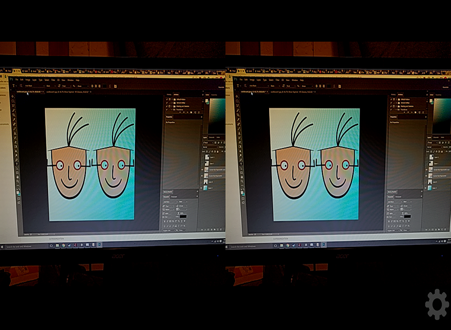This screenshot has height=330, width=451.
Task: Click center-align text icon in left view
Action: coord(96,86)
